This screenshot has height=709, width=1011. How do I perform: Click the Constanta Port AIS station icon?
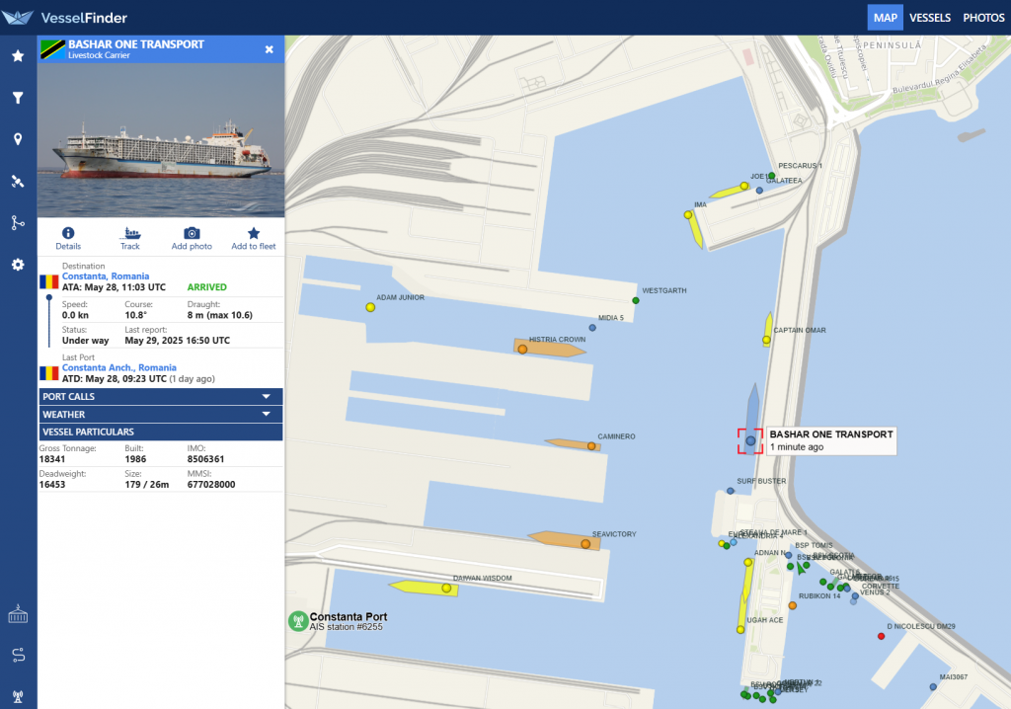(298, 621)
